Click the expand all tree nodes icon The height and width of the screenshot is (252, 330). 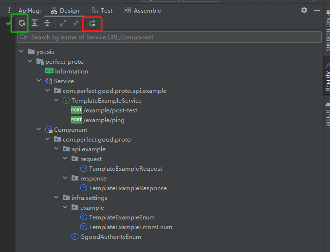(x=35, y=23)
